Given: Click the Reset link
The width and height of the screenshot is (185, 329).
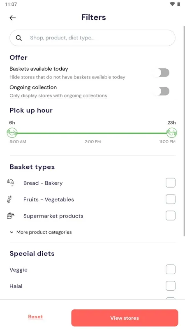Looking at the screenshot, I should click(x=35, y=317).
